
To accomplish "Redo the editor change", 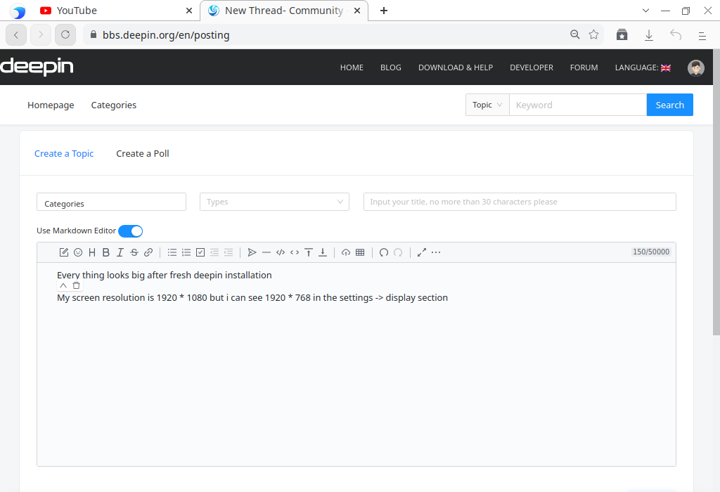I will [398, 252].
